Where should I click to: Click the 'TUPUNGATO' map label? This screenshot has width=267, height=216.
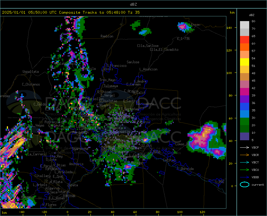tap(53, 169)
